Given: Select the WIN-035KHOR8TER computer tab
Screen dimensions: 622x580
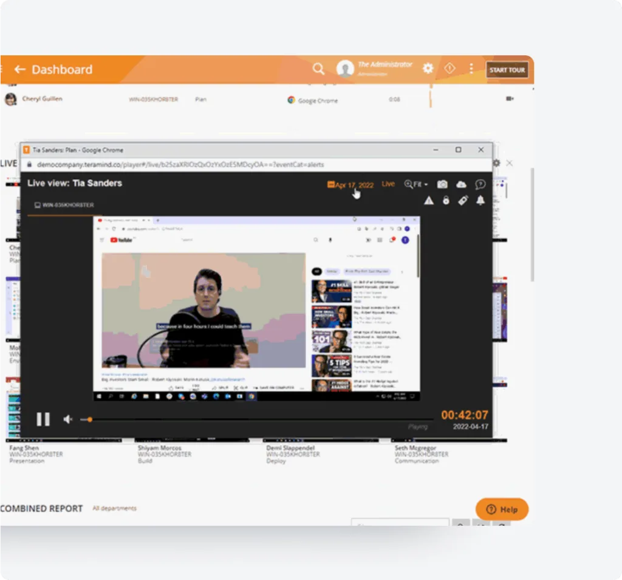Looking at the screenshot, I should [x=64, y=205].
